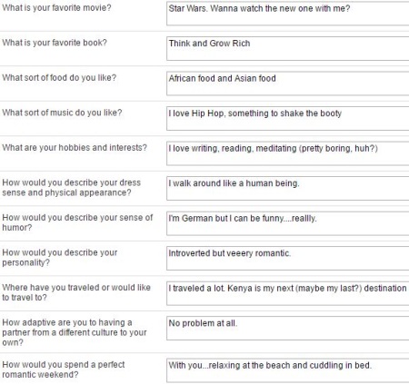This screenshot has width=409, height=384.
Task: Click the 'What sort of food do you like?' label
Action: coord(59,78)
